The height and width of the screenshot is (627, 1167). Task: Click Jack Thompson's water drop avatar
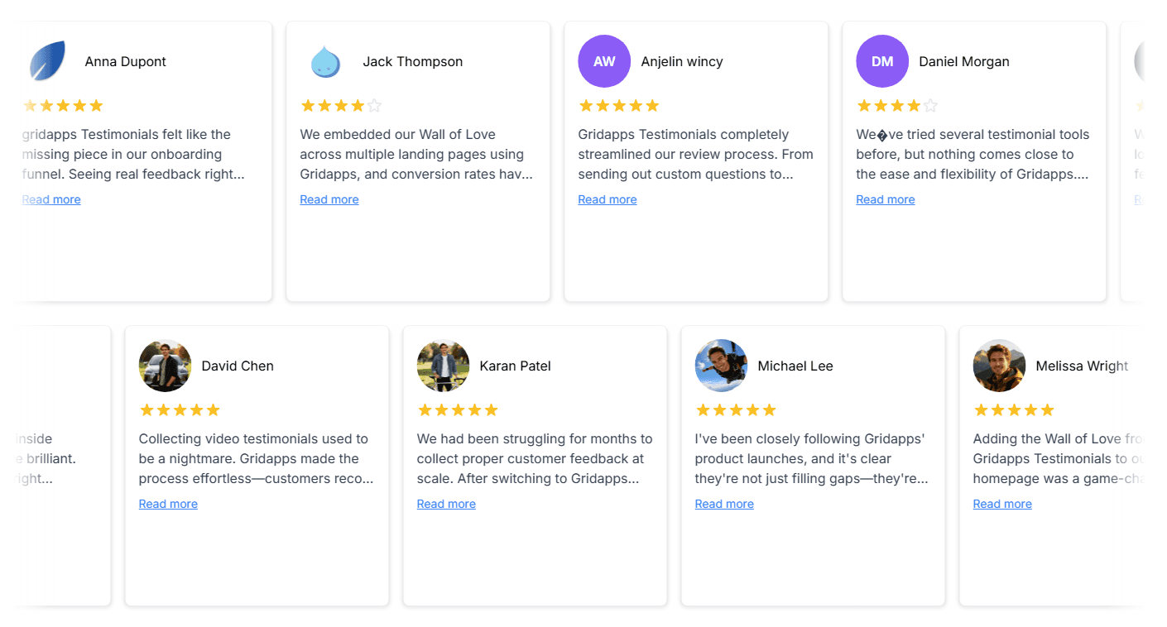click(x=325, y=60)
